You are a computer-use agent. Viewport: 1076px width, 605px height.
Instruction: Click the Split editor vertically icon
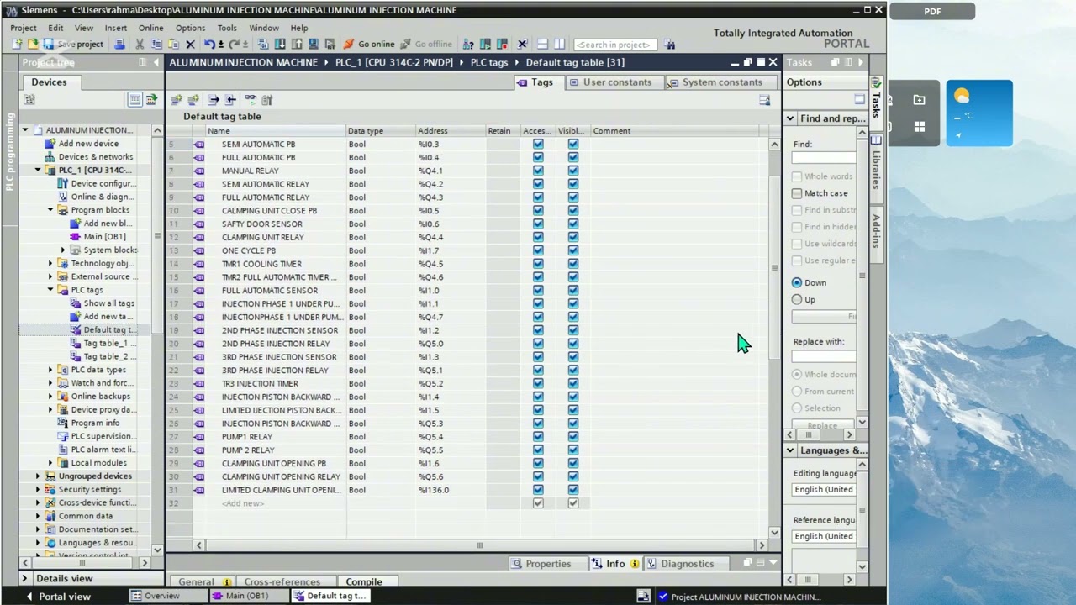(x=560, y=44)
